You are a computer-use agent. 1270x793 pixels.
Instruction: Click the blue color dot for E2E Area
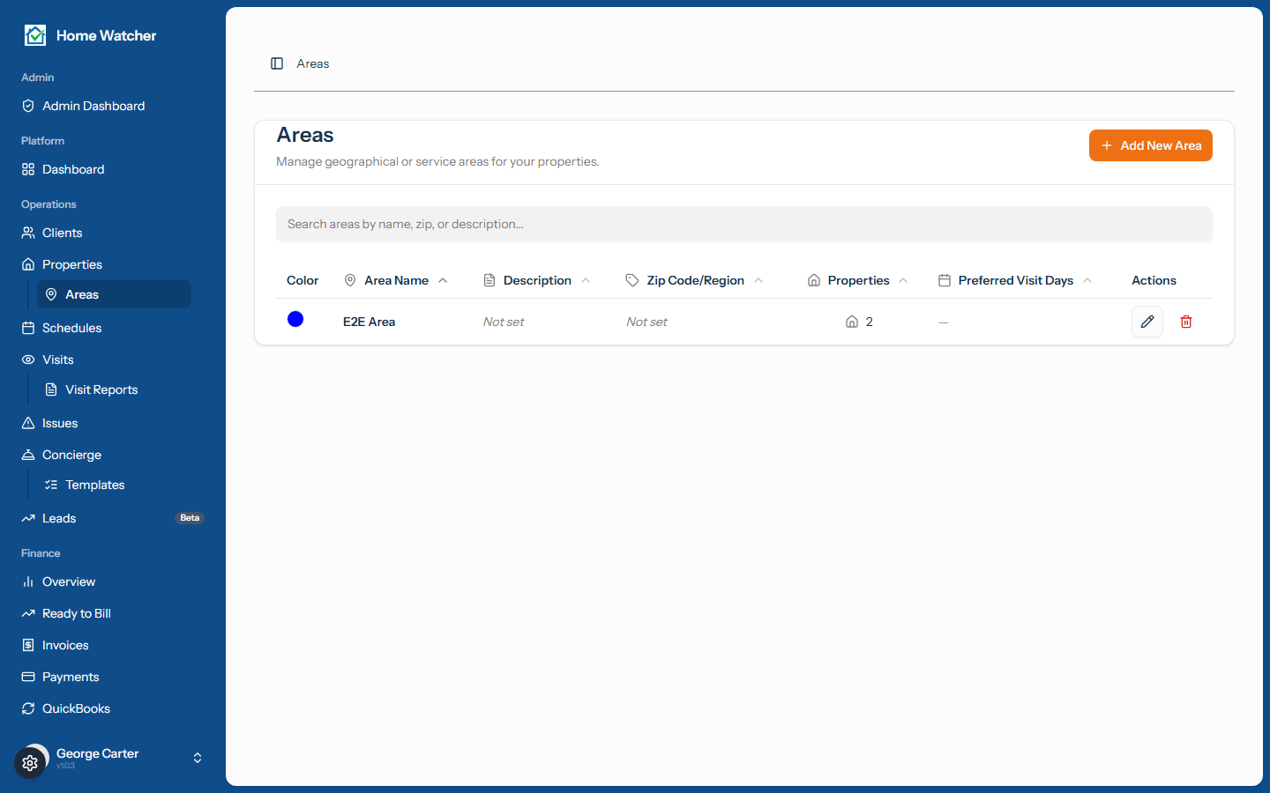[295, 319]
